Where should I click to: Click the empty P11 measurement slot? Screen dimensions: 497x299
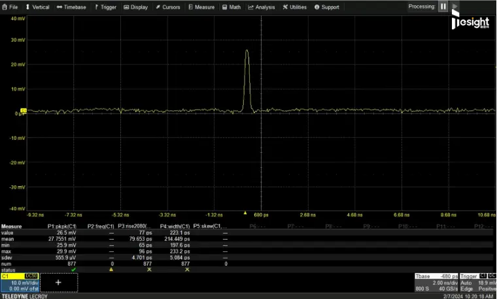point(447,227)
